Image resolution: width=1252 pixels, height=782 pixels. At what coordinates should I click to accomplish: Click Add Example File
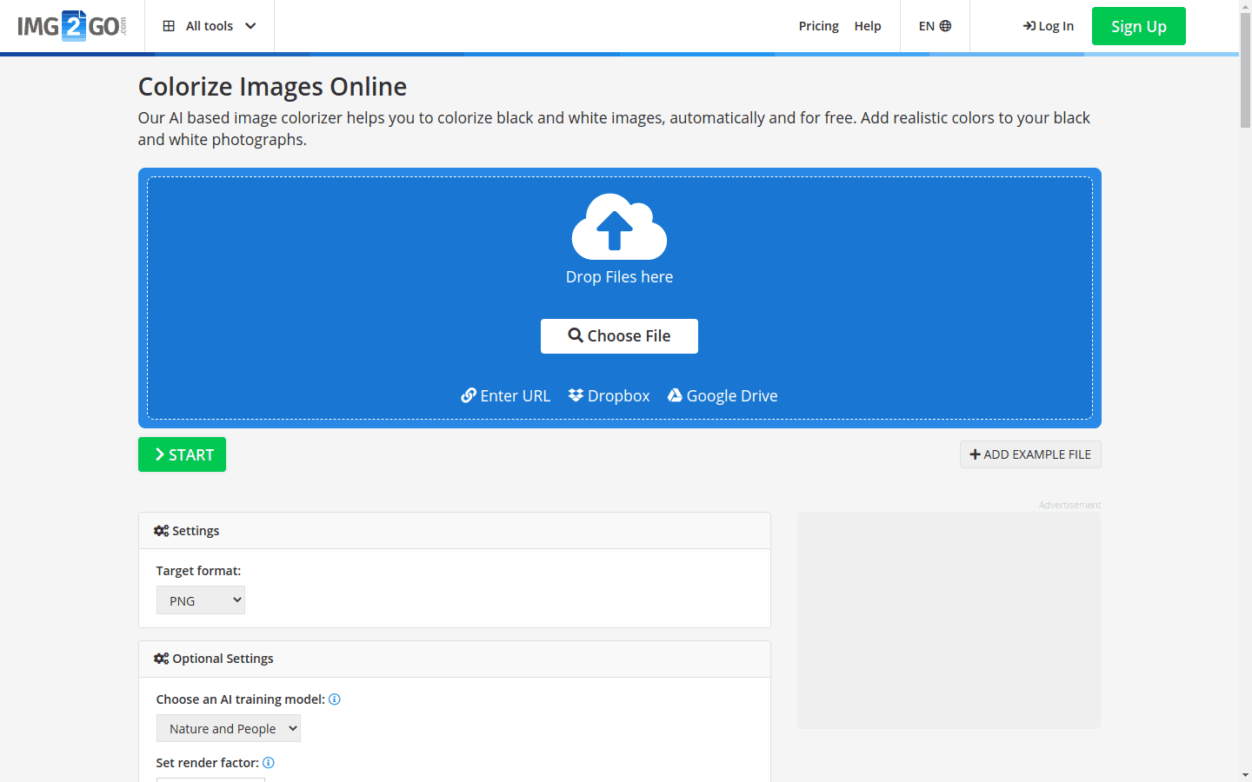(x=1030, y=454)
